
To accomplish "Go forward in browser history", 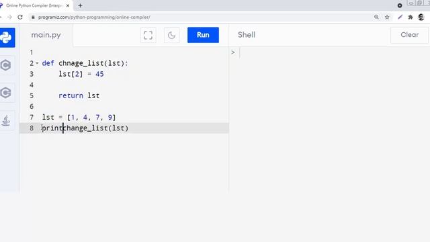I will pos(9,17).
